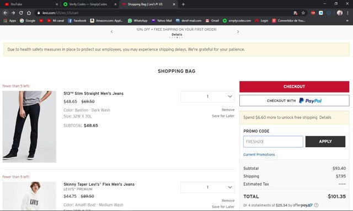The height and width of the screenshot is (211, 353).
Task: Remove the 513 Slim Straight jeans
Action: pyautogui.click(x=228, y=110)
